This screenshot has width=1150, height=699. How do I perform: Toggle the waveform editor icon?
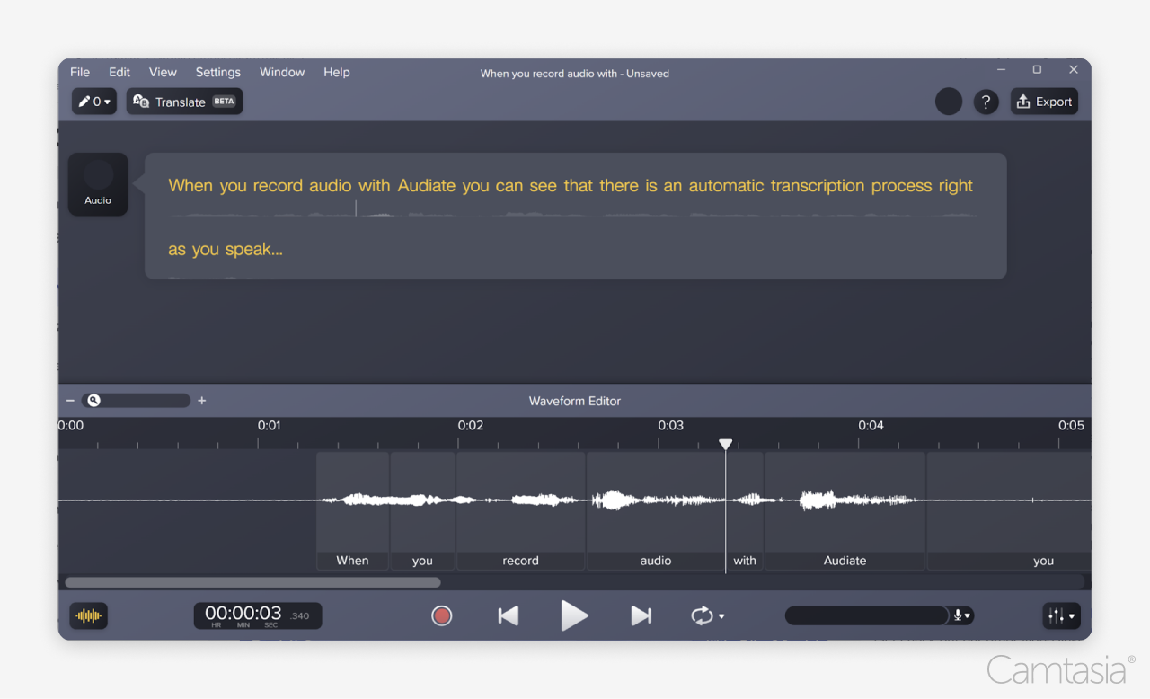(x=89, y=615)
